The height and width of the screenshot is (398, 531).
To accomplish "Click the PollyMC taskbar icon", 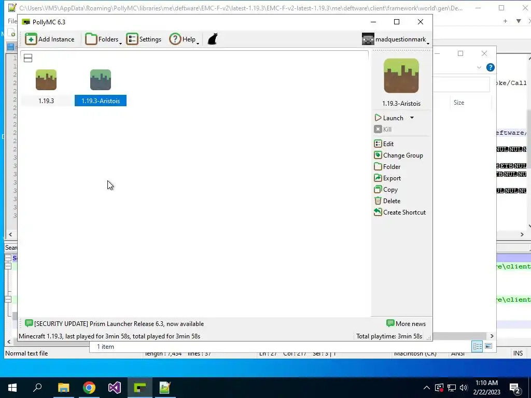I will (140, 388).
